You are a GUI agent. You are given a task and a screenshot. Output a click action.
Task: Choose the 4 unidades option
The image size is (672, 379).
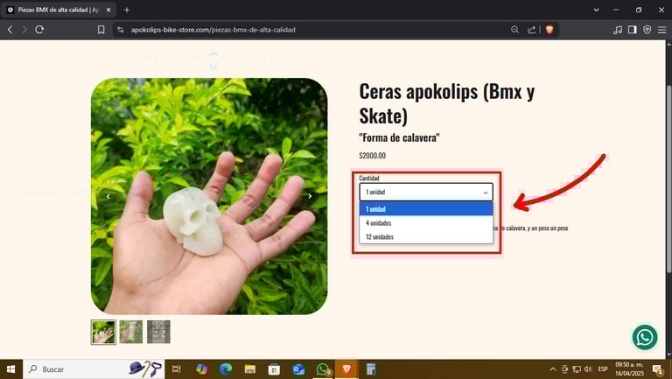426,223
